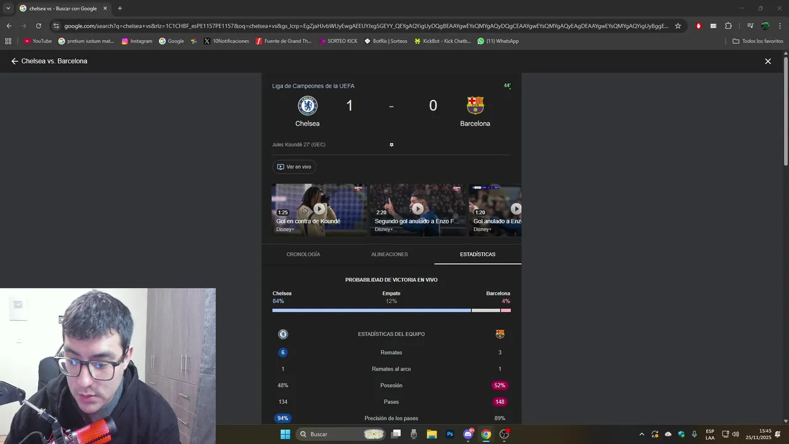Image resolution: width=789 pixels, height=444 pixels.
Task: Open File Explorer from the taskbar
Action: (x=431, y=434)
